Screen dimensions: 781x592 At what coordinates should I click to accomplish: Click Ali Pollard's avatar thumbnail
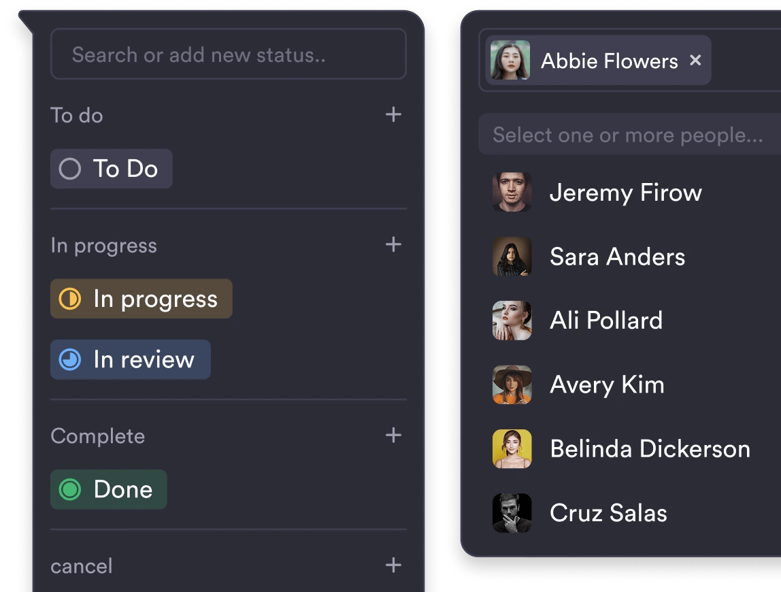coord(512,320)
